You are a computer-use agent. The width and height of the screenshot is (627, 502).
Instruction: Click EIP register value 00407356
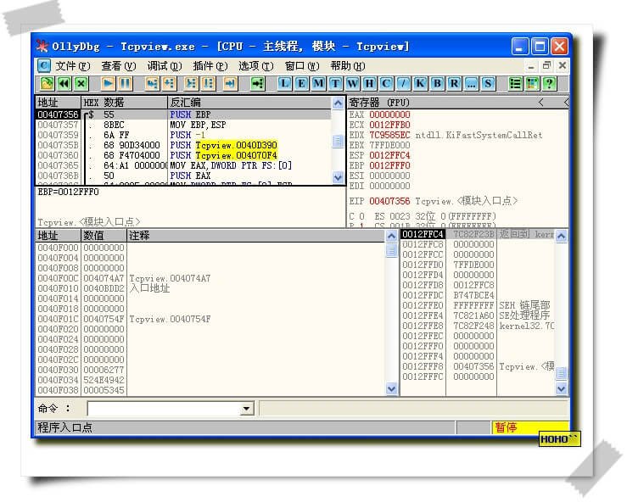coord(389,201)
